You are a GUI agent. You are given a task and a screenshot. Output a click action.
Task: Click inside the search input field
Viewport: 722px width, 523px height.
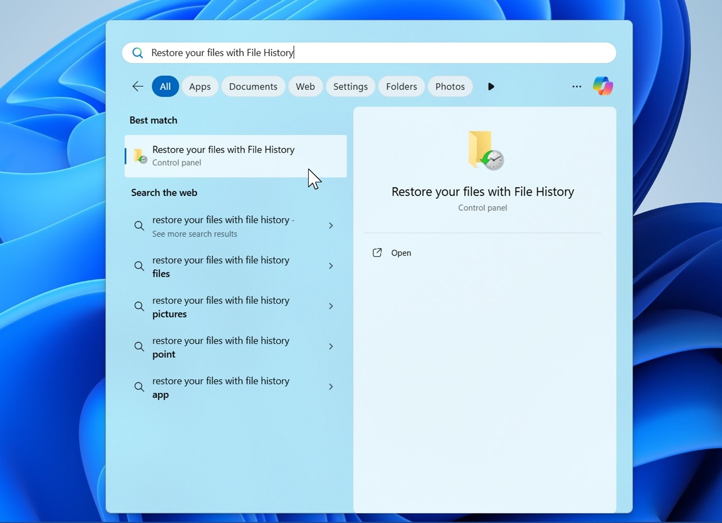(367, 52)
